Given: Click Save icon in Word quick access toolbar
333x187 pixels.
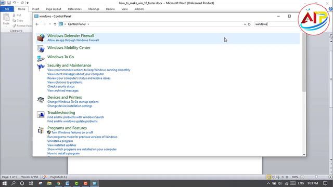Looking at the screenshot, I should pos(9,3).
